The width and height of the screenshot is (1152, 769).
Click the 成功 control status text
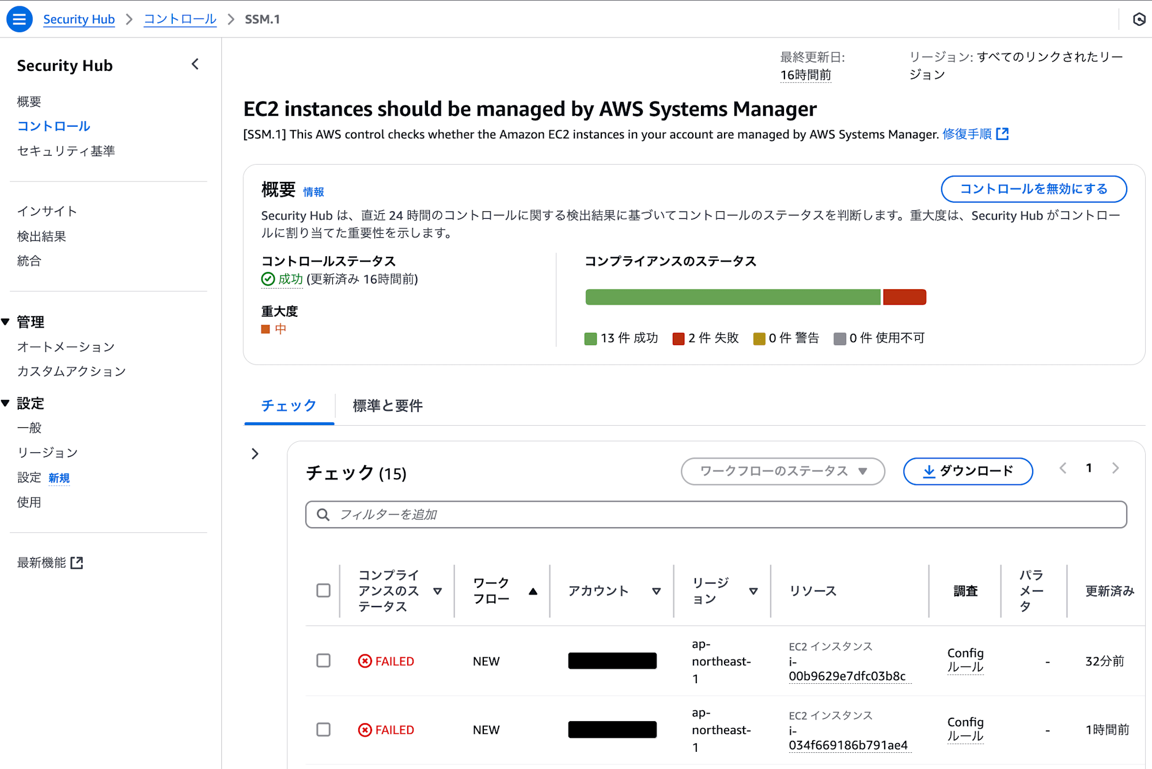point(290,279)
